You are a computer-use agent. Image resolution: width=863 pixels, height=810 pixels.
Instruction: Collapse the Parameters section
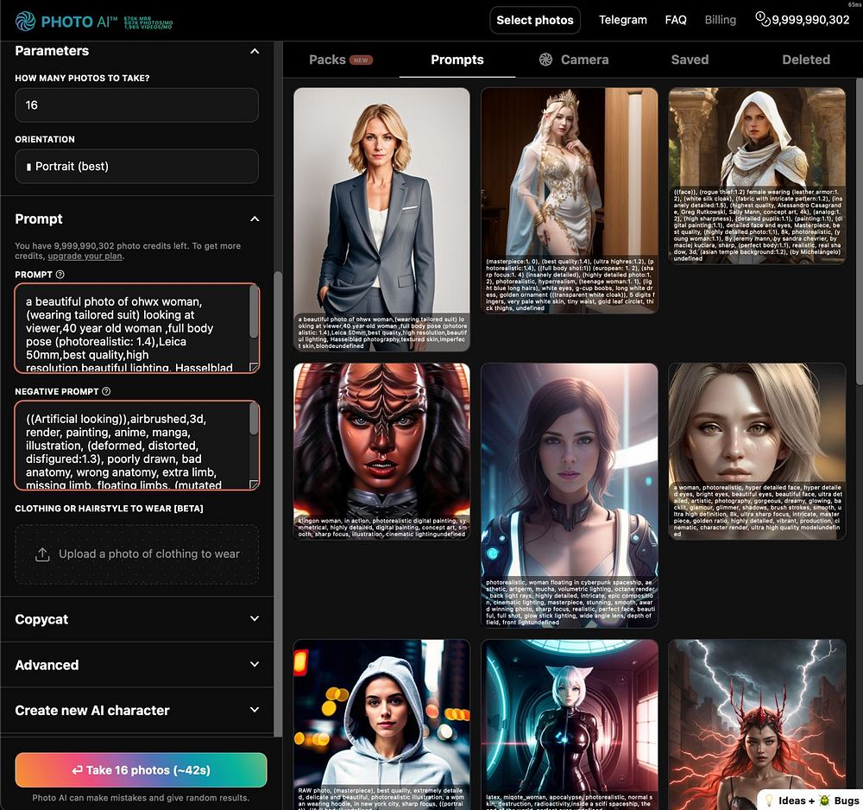(255, 51)
